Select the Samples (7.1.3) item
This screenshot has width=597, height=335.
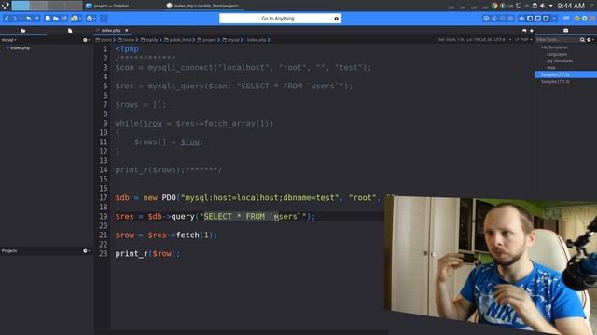(556, 81)
